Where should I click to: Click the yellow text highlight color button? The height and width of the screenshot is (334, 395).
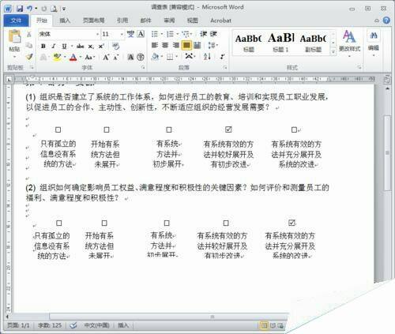click(x=57, y=57)
